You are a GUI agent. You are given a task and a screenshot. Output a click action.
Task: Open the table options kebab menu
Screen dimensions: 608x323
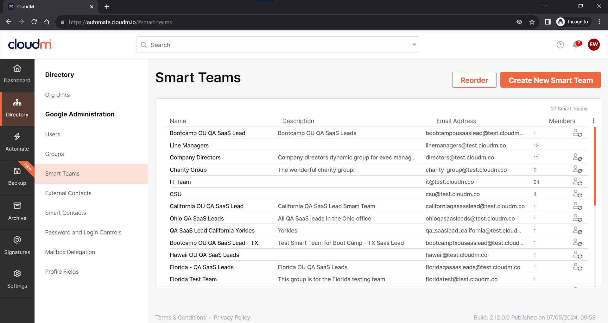pyautogui.click(x=594, y=121)
